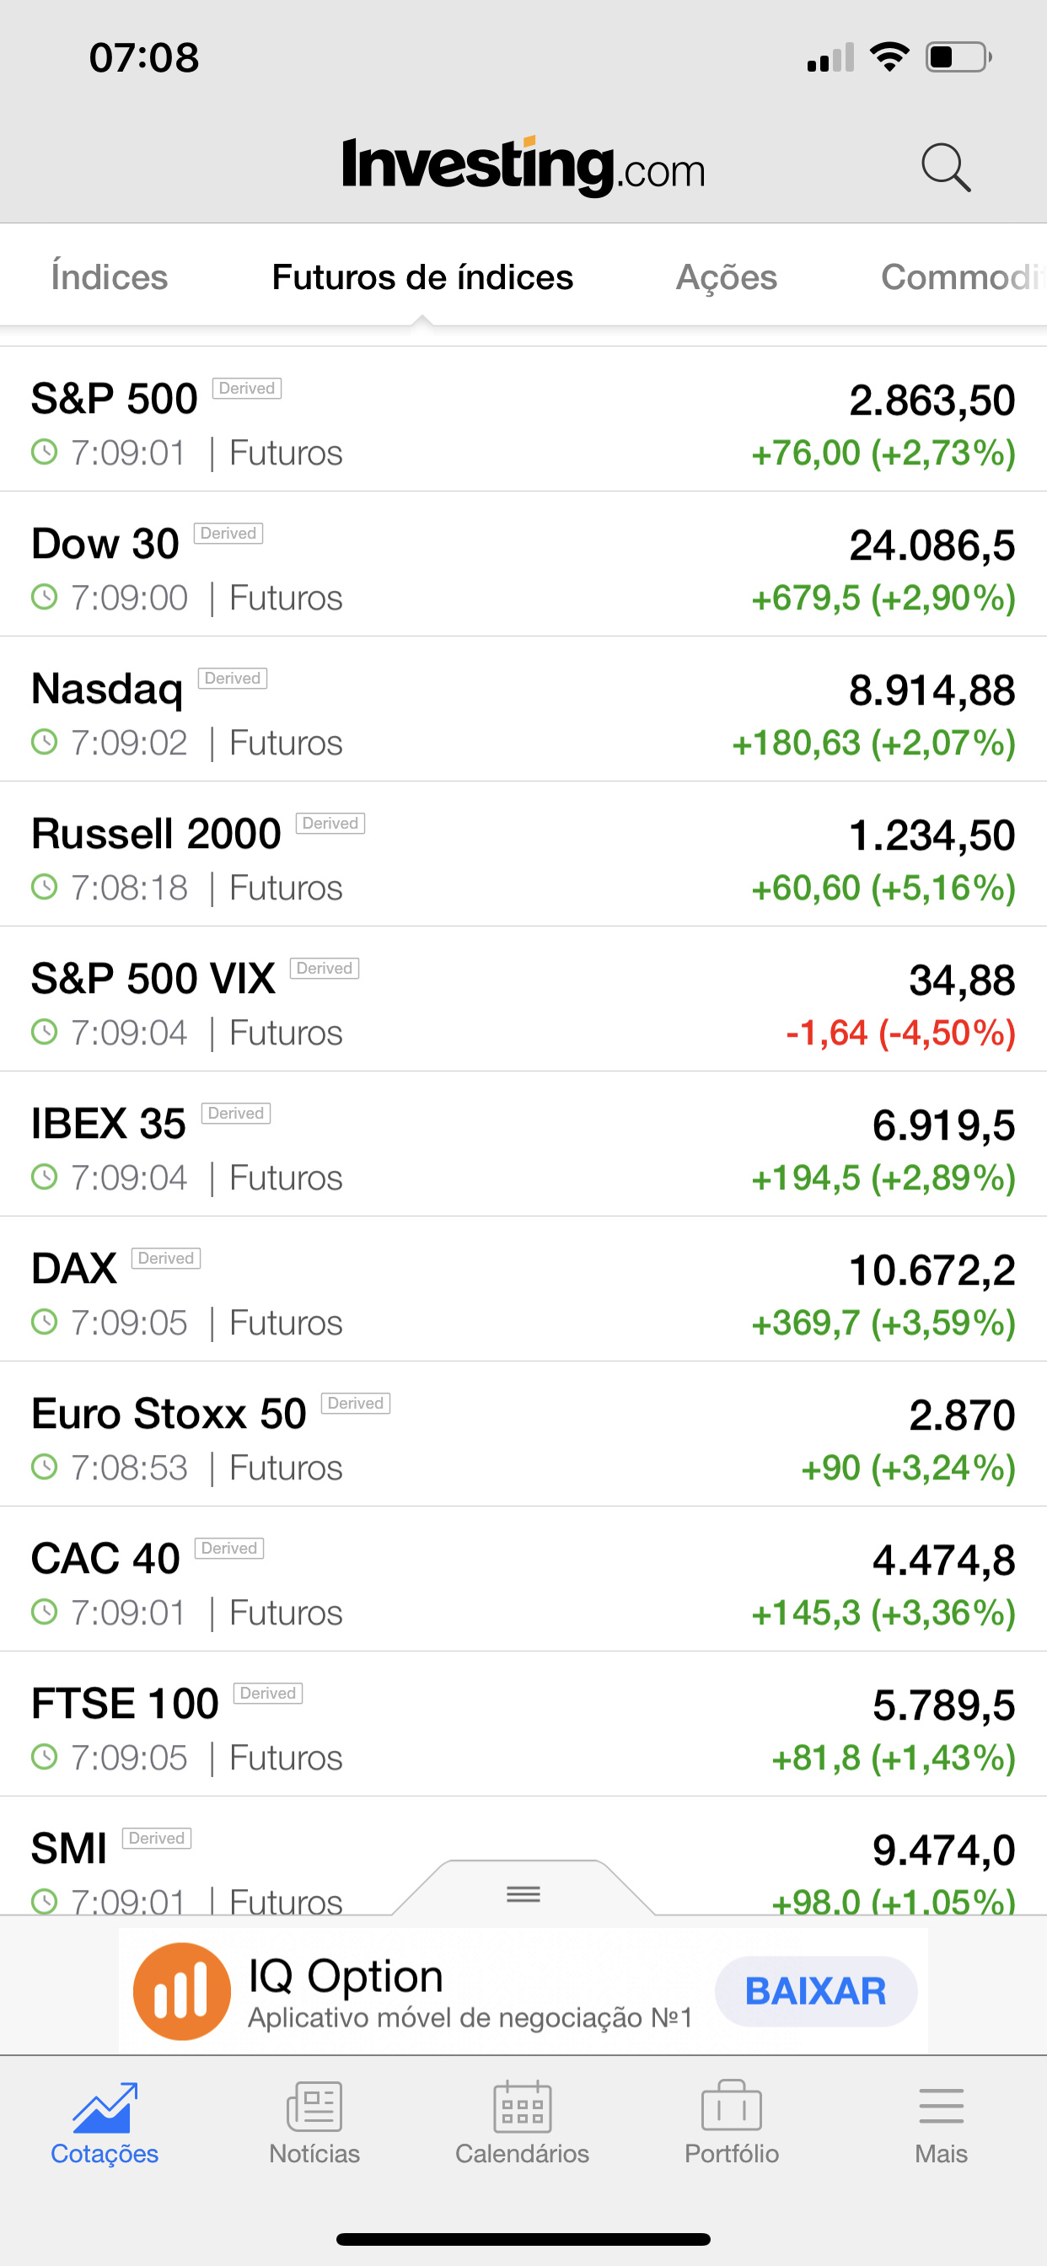Open the Mais hamburger menu icon
This screenshot has height=2266, width=1047.
(x=941, y=2107)
